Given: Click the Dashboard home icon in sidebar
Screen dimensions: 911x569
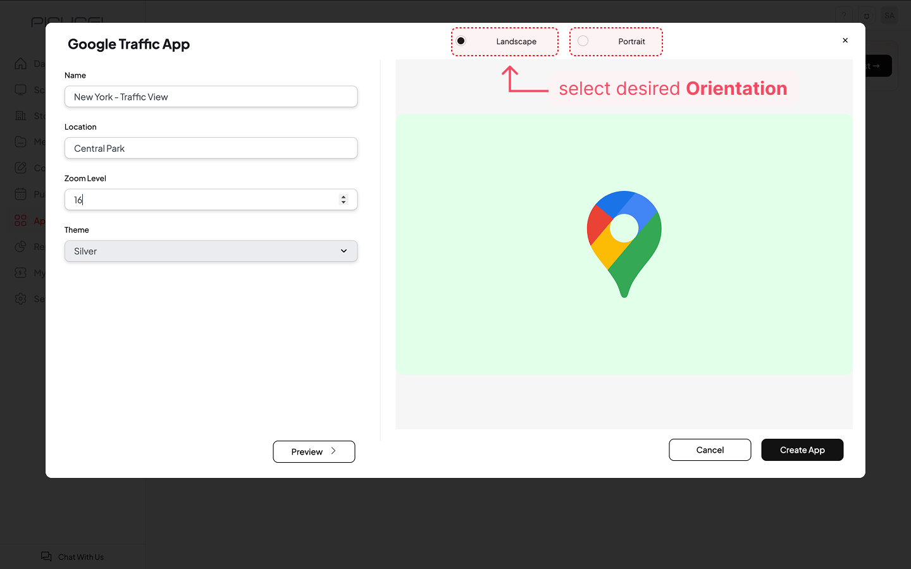Looking at the screenshot, I should pyautogui.click(x=21, y=64).
